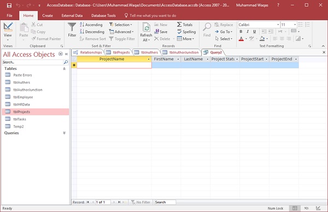Screen dimensions: 328x212
Task: Collapse the Tables group
Action: [x=64, y=69]
